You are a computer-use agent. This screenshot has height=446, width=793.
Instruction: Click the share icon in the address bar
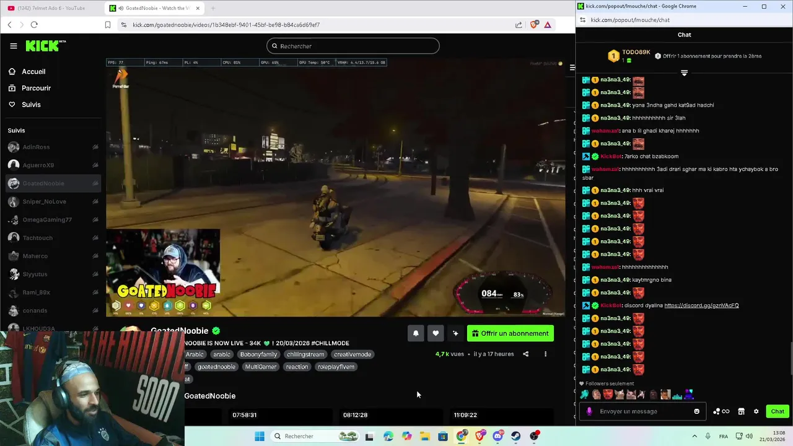[519, 25]
